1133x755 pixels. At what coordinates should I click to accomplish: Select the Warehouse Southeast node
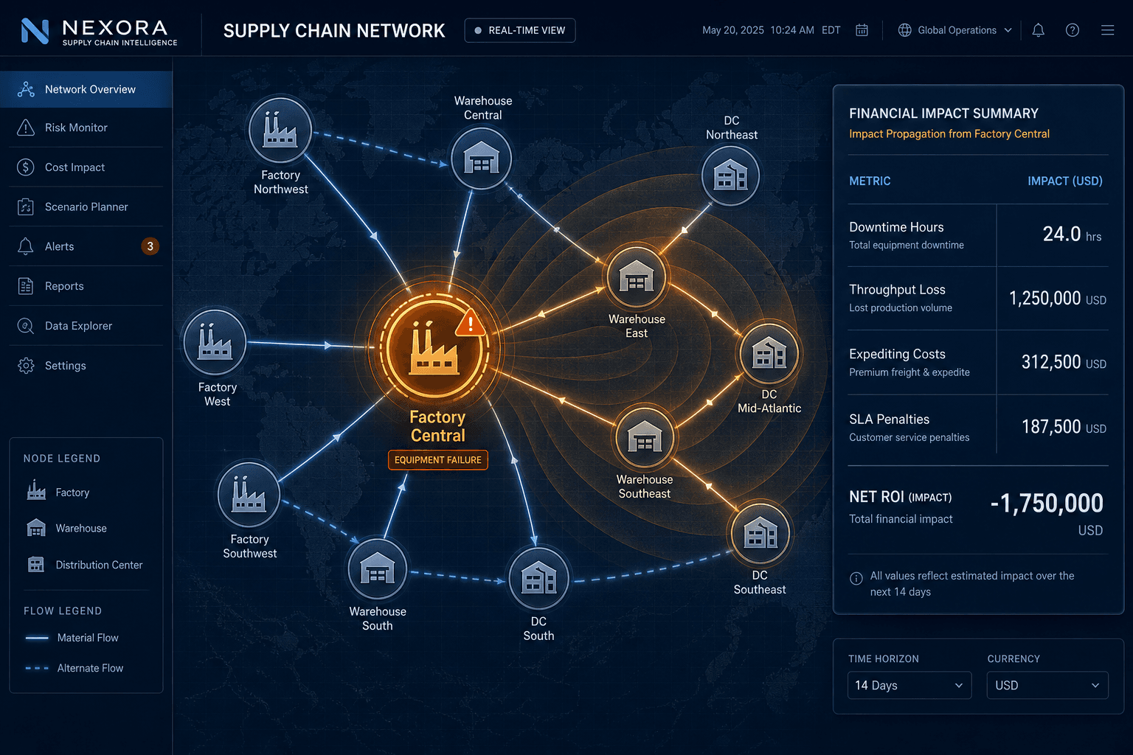coord(645,437)
